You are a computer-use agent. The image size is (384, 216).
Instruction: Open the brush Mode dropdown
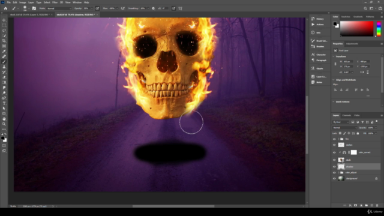click(59, 8)
